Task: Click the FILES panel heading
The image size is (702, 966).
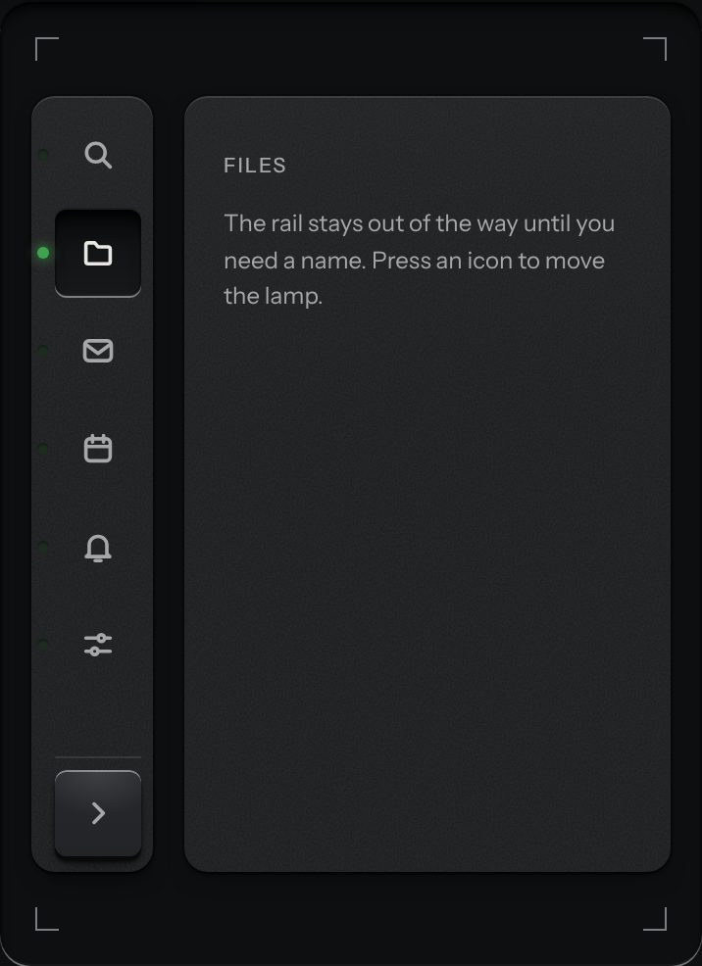Action: tap(255, 166)
